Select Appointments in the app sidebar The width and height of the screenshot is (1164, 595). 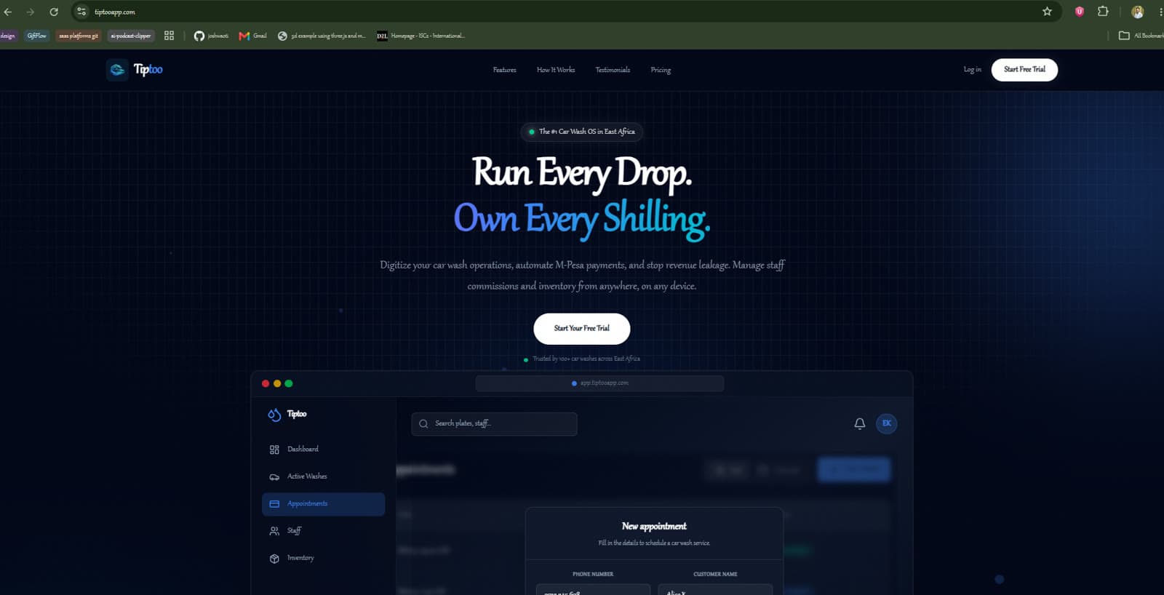click(323, 504)
